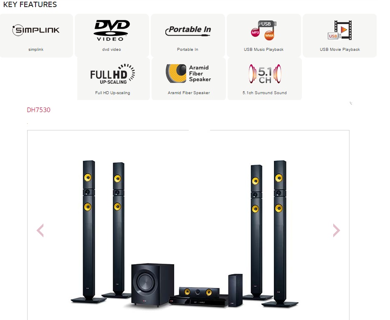Click the Full HD Up-scaling icon
The image size is (390, 320).
[x=113, y=74]
